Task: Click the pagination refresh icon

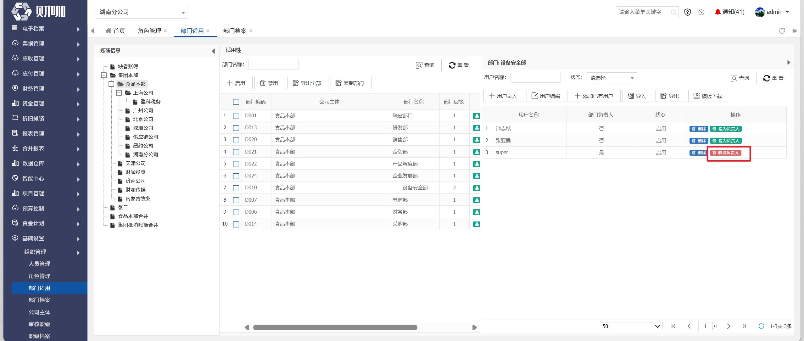Action: click(761, 326)
